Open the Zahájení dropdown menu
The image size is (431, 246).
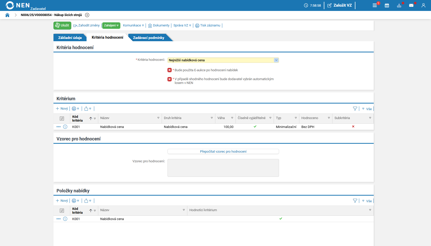point(111,25)
